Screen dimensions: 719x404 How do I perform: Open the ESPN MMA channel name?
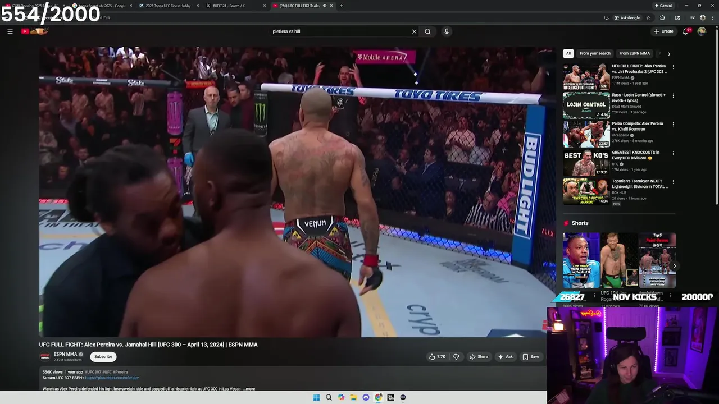coord(65,354)
